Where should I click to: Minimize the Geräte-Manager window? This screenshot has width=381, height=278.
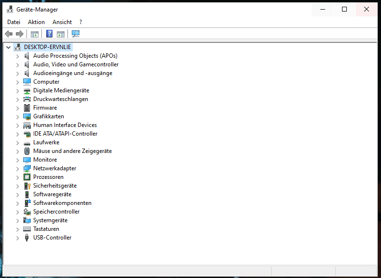point(323,9)
